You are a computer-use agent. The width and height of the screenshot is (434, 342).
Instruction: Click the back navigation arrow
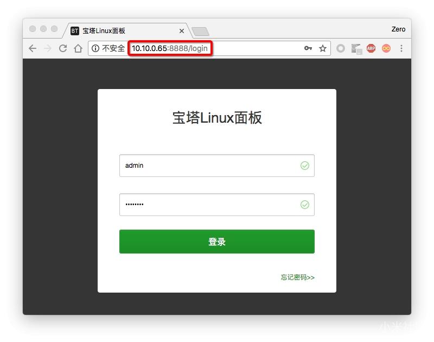point(32,48)
